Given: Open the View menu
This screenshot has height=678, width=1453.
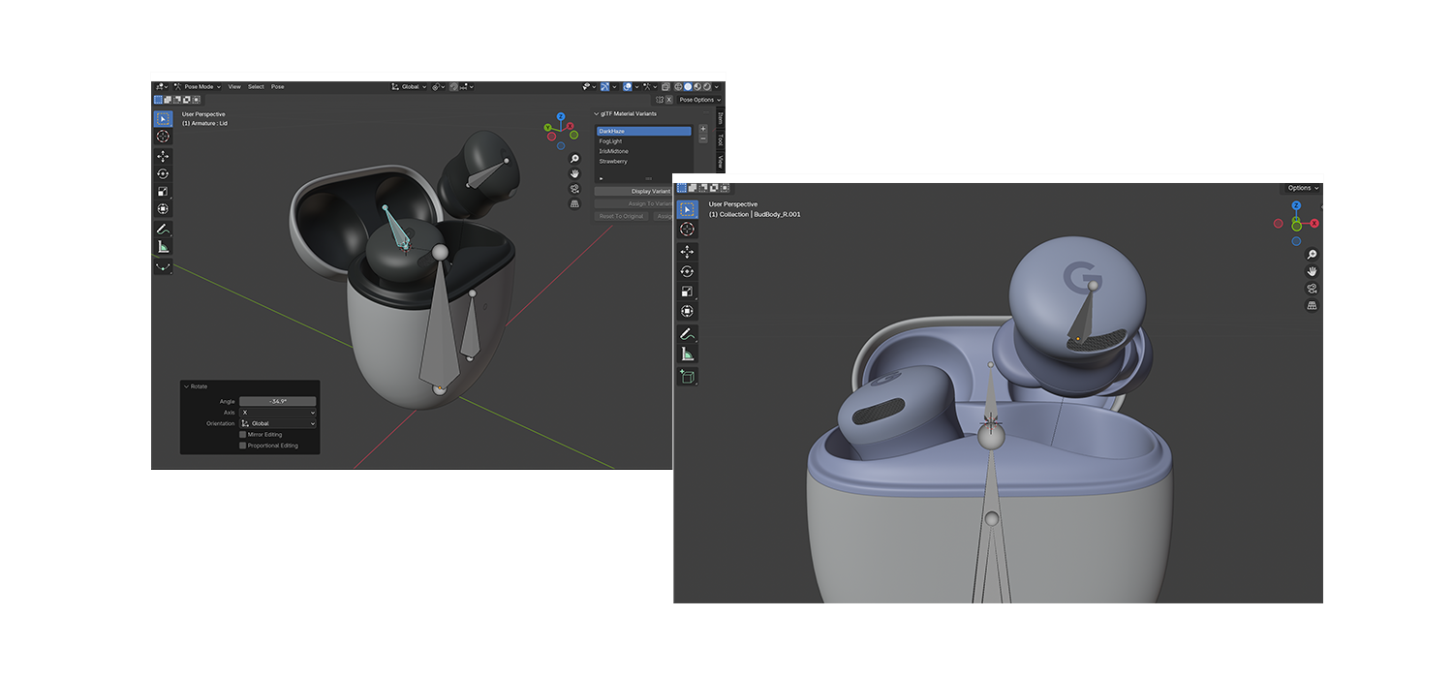Looking at the screenshot, I should tap(234, 86).
